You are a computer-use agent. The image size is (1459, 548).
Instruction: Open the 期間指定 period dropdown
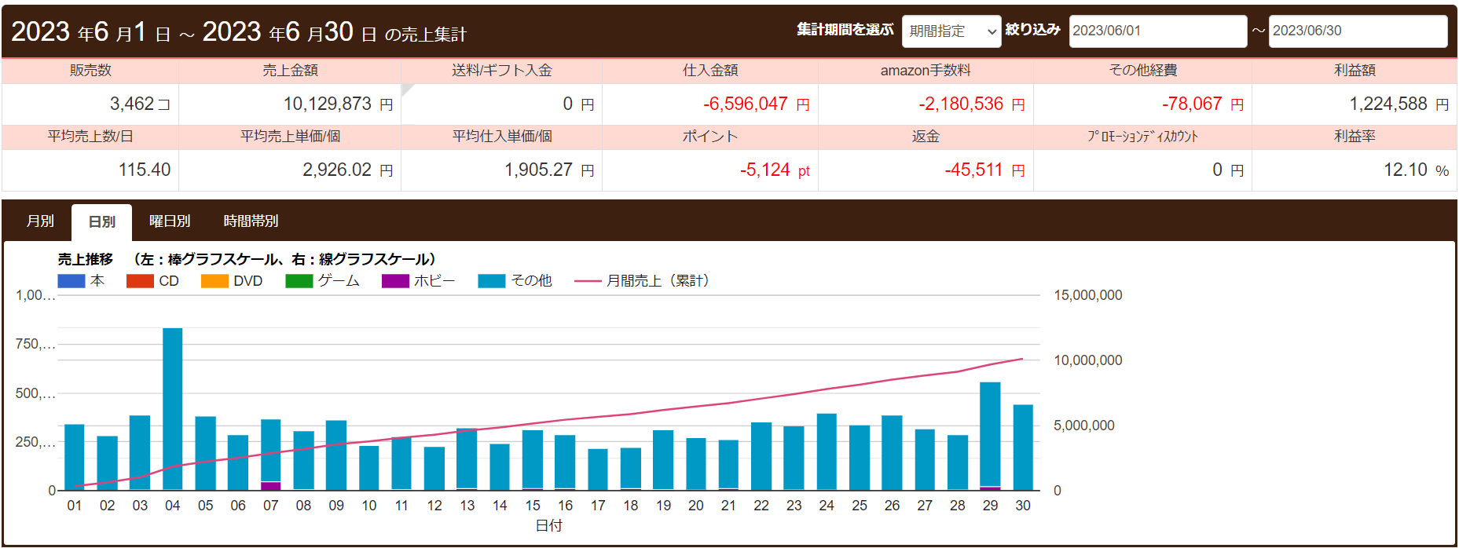(951, 31)
